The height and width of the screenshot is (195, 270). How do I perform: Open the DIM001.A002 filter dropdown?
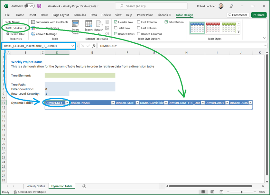pyautogui.click(x=251, y=103)
